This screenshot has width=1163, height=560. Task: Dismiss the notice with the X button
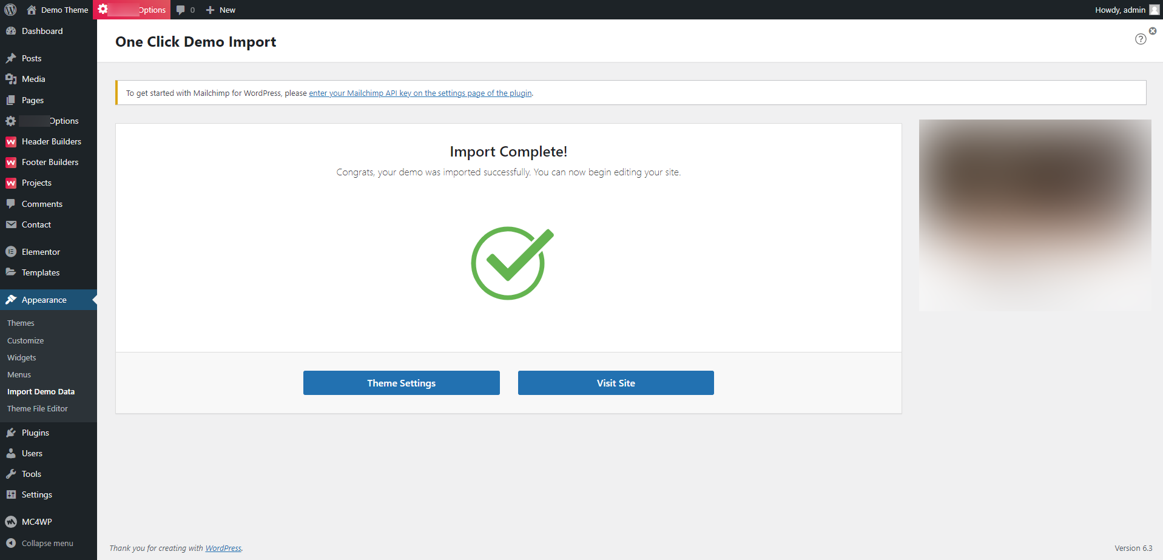1151,30
